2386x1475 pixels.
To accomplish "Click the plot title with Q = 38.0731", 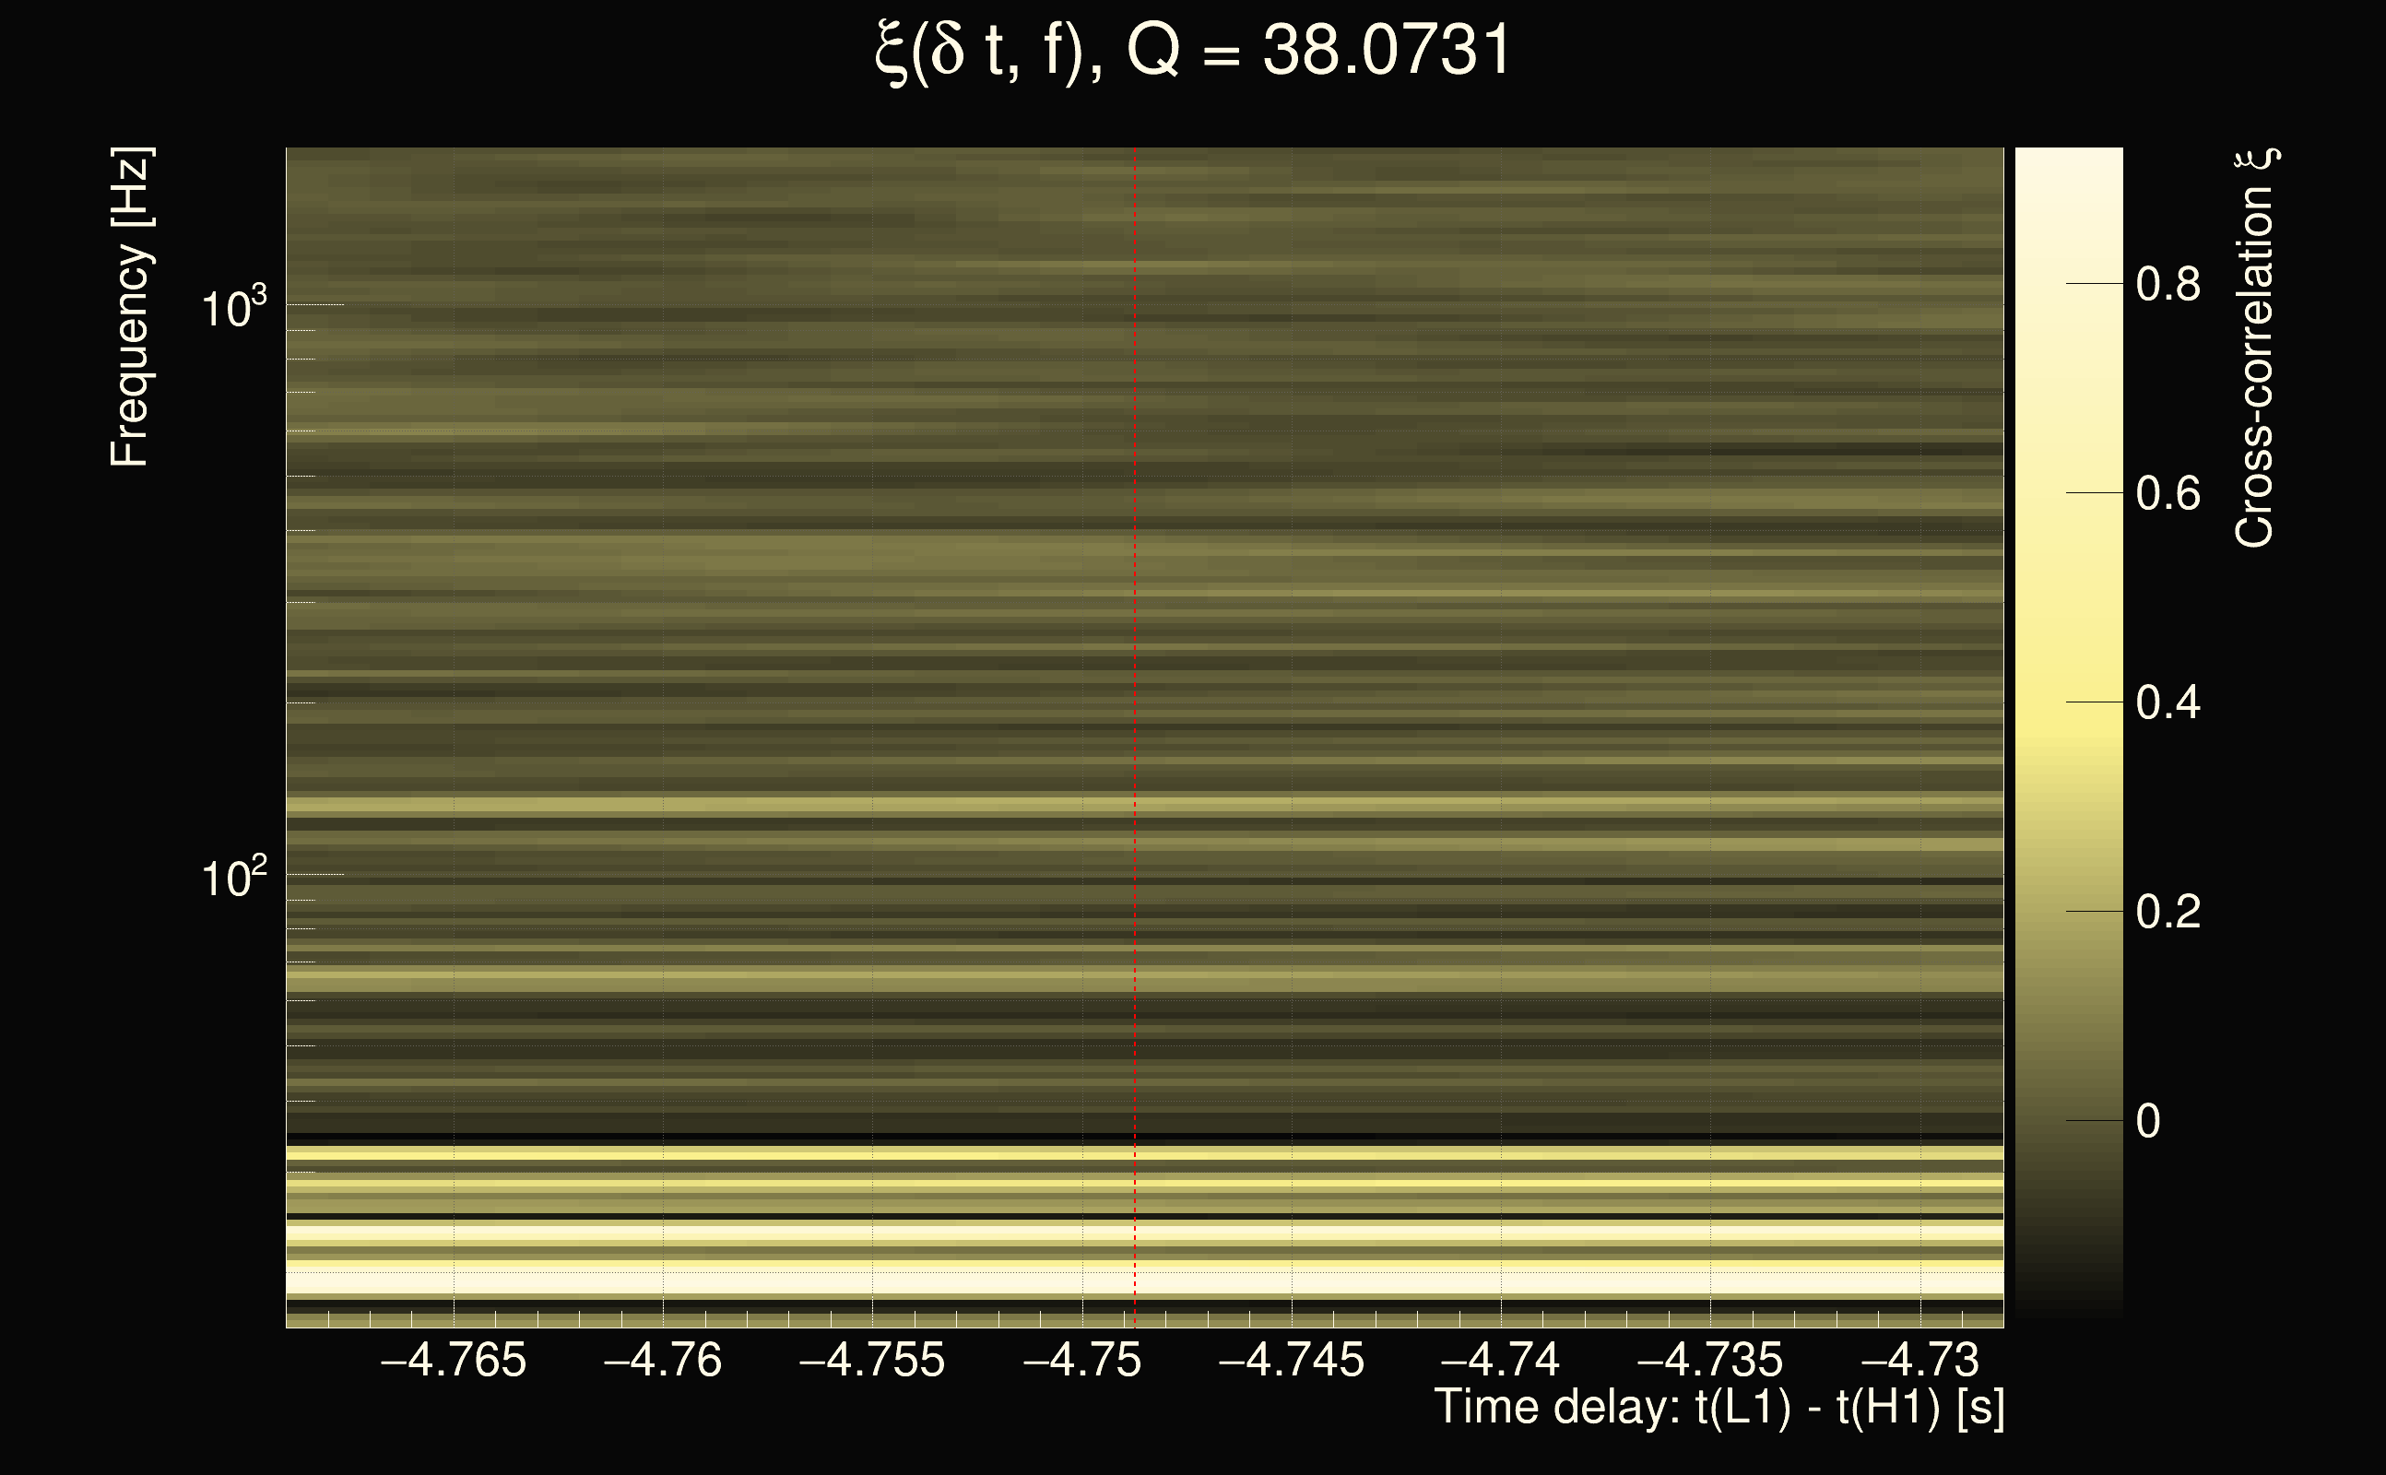I will tap(1192, 51).
